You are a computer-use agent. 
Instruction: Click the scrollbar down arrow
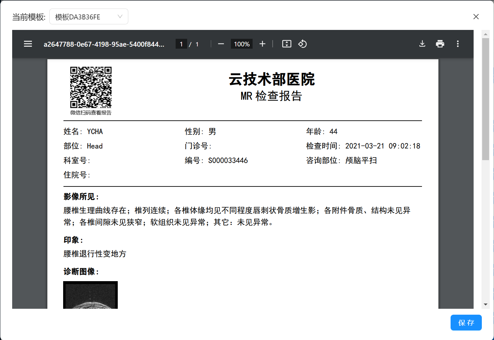click(x=485, y=304)
